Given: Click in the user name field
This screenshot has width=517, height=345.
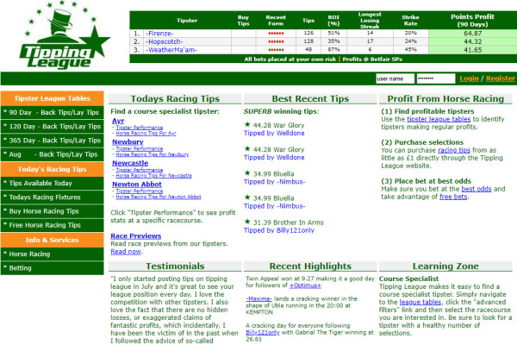Looking at the screenshot, I should click(395, 78).
